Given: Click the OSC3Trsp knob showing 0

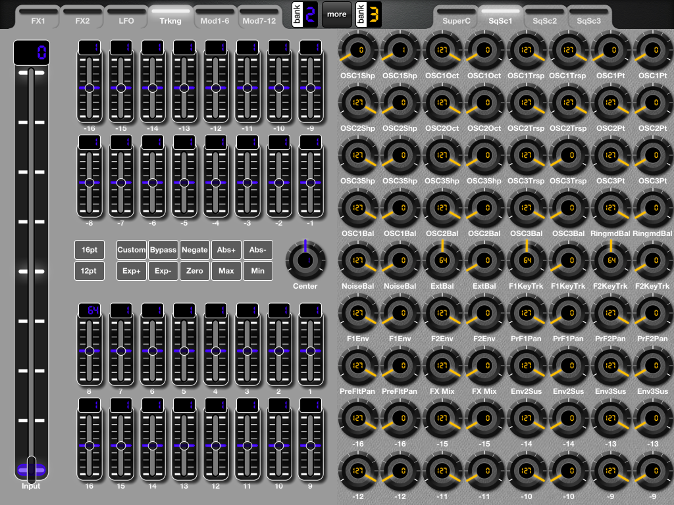Looking at the screenshot, I should pos(568,155).
